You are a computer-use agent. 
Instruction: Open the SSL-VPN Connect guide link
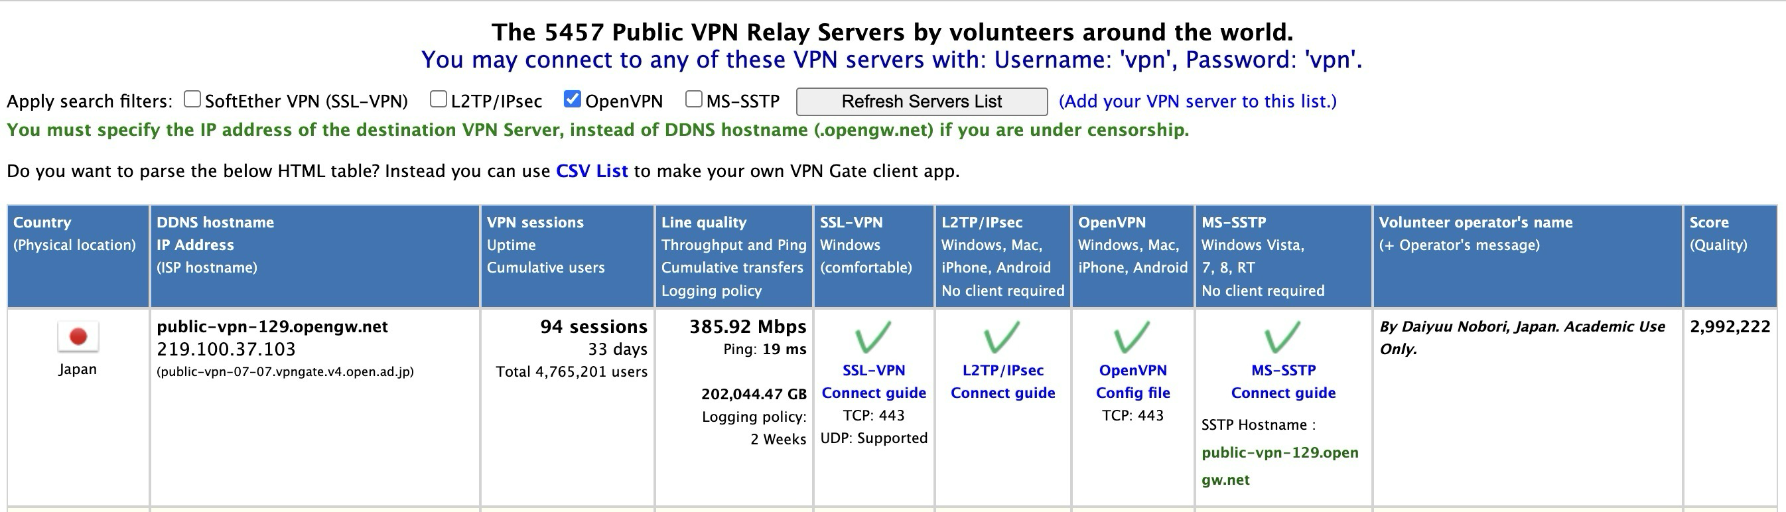[874, 381]
